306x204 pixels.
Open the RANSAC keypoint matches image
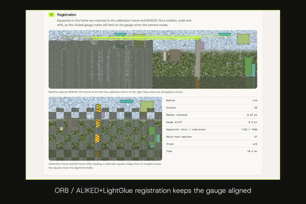click(153, 59)
